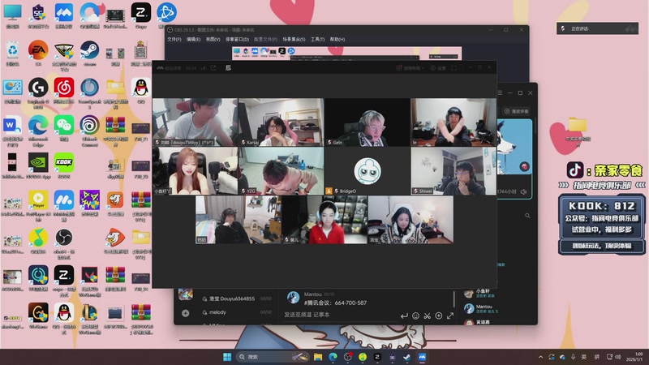Screen dimensions: 649x365
Task: Open settings in the meeting window header
Action: (438, 68)
